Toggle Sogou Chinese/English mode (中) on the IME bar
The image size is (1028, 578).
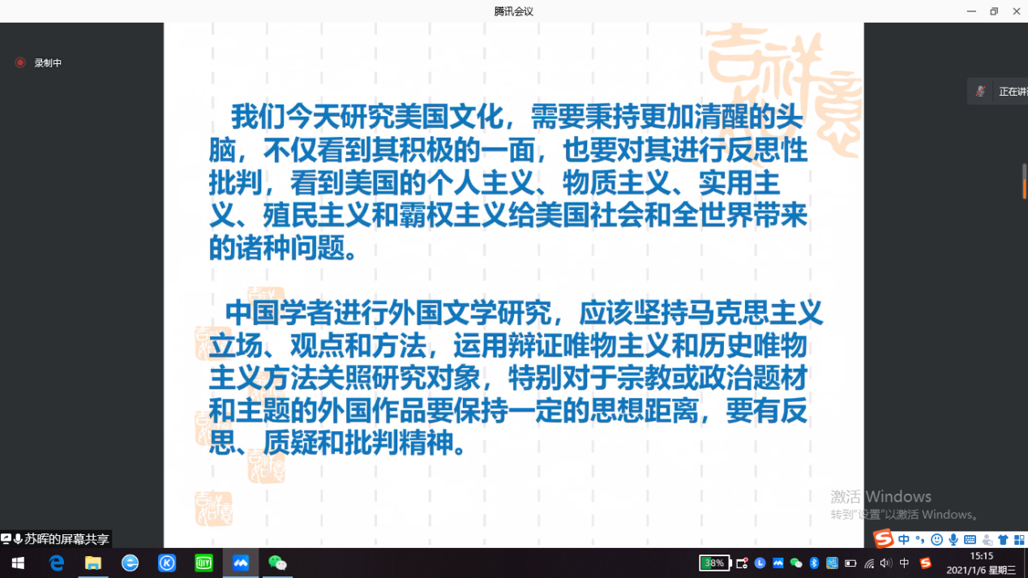click(x=904, y=540)
